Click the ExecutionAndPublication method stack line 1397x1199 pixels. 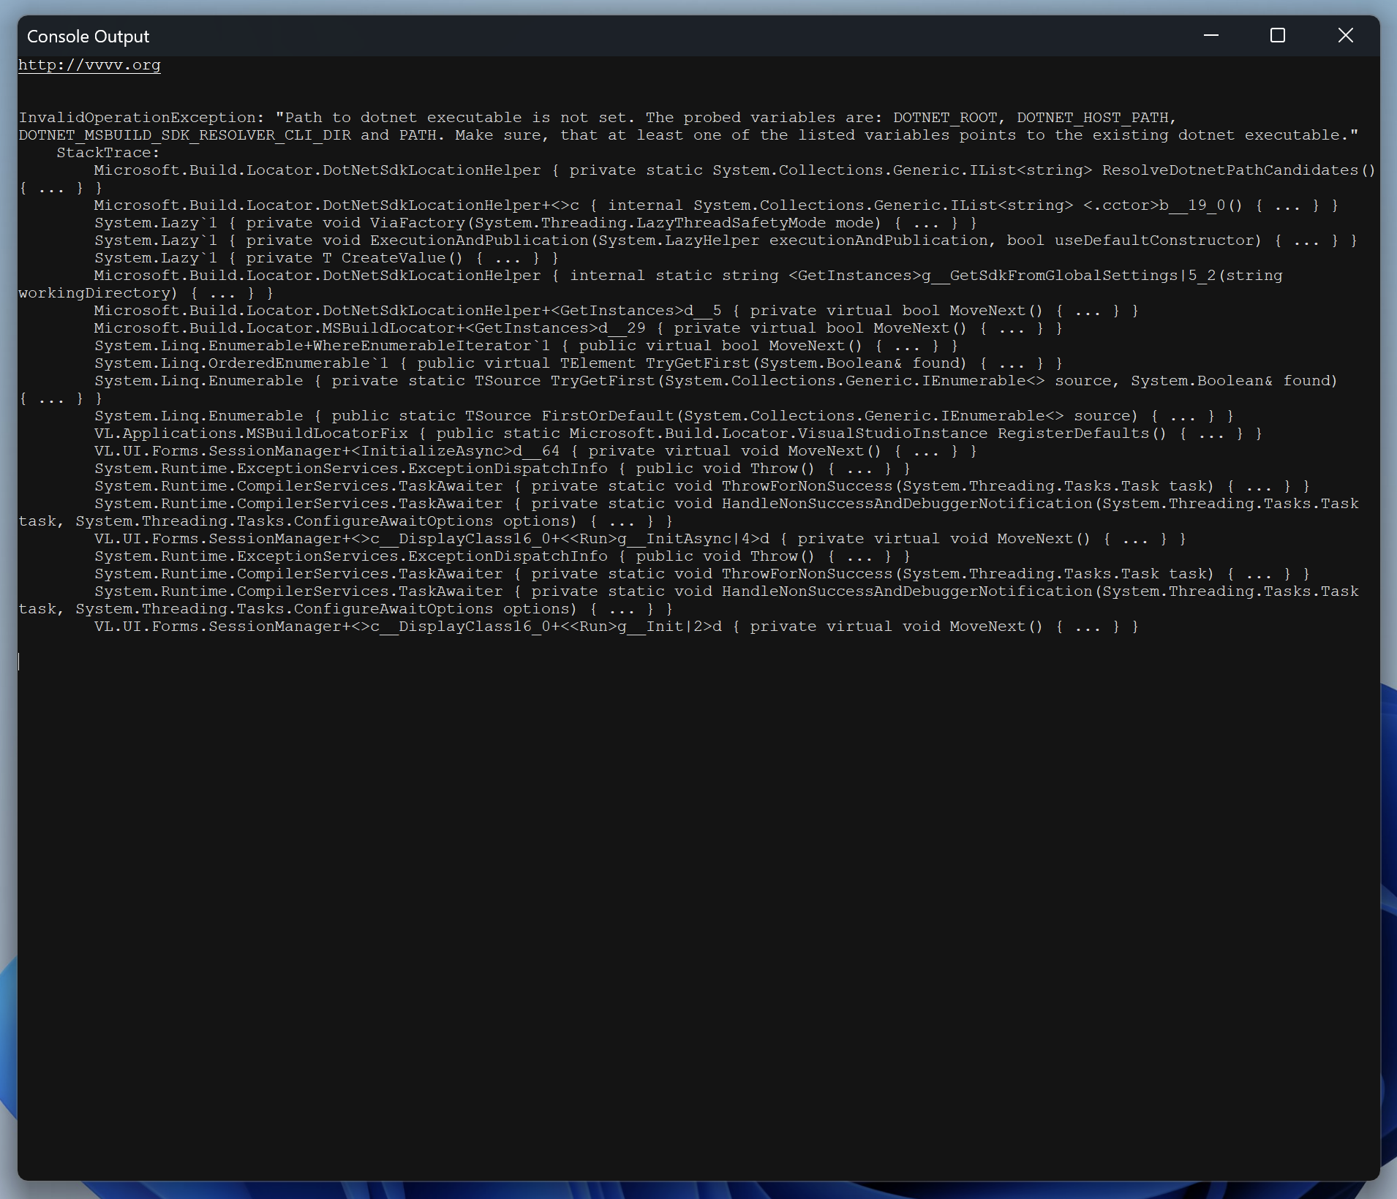(x=479, y=241)
